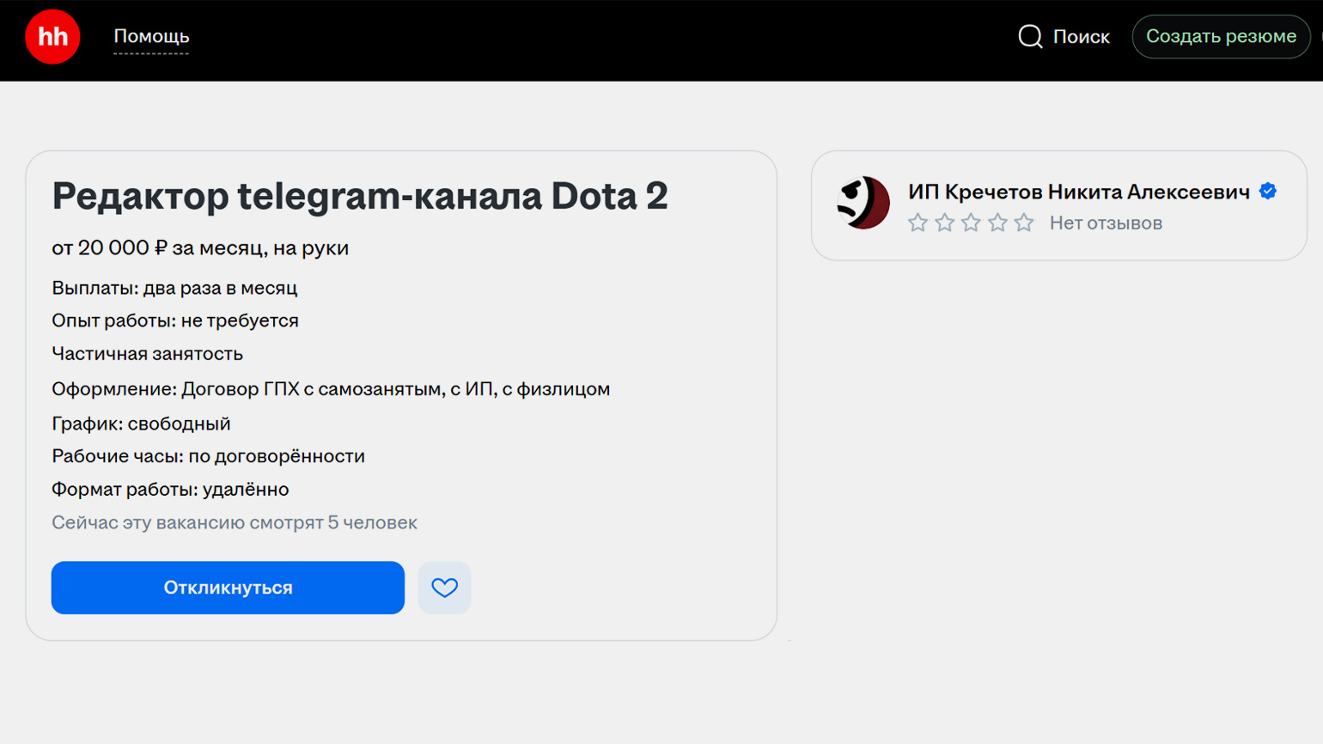Open the employer avatar image
The height and width of the screenshot is (744, 1323).
[x=863, y=203]
